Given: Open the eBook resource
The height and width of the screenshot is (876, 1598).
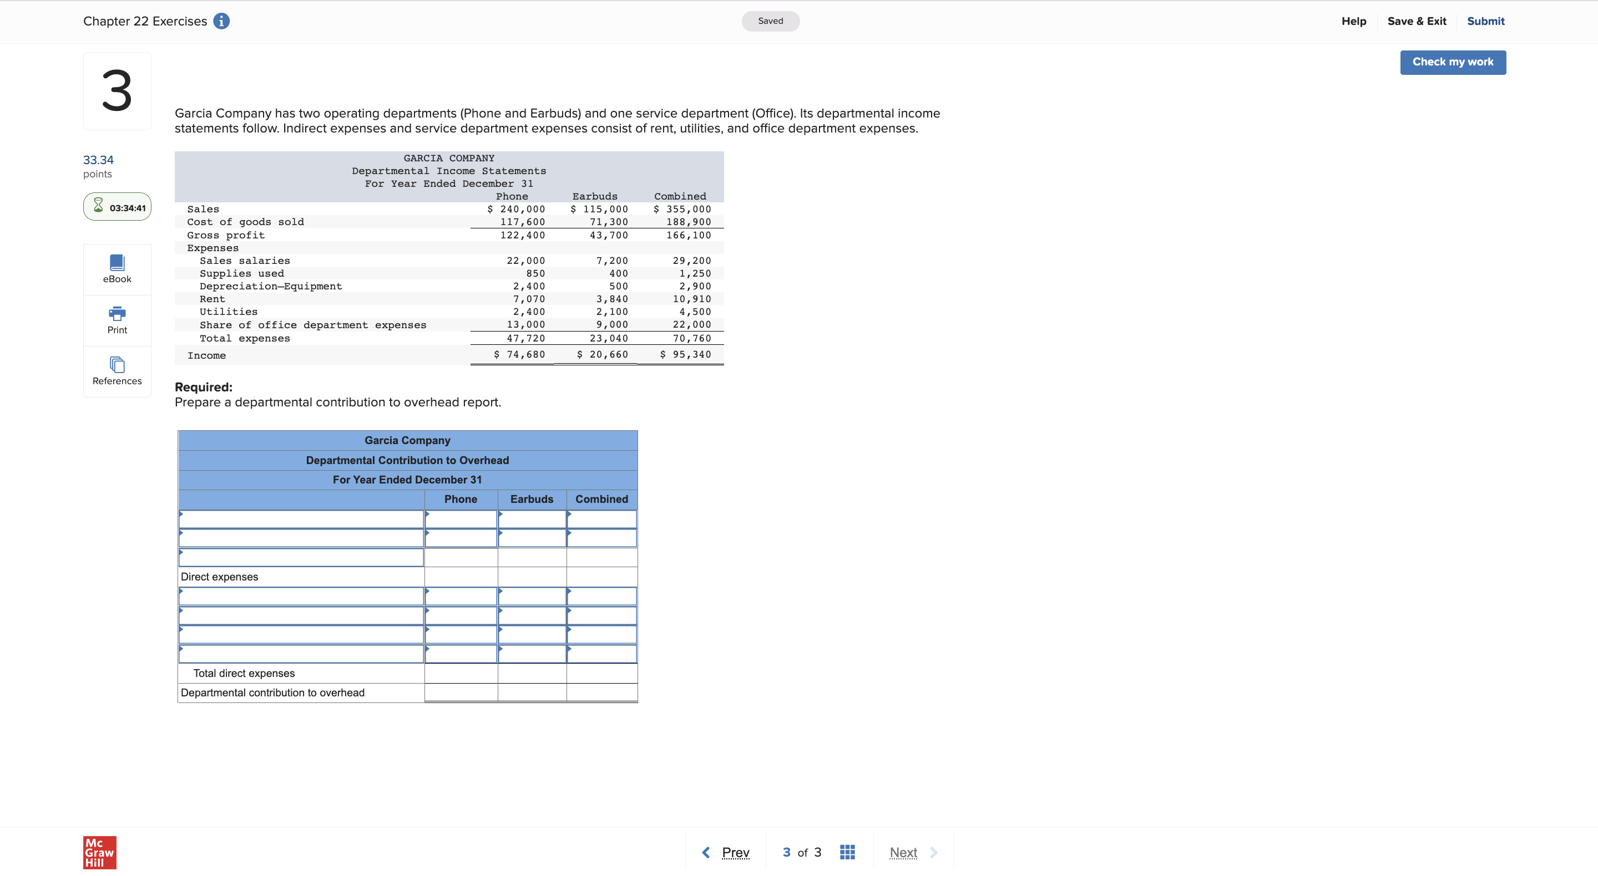Looking at the screenshot, I should click(x=117, y=268).
